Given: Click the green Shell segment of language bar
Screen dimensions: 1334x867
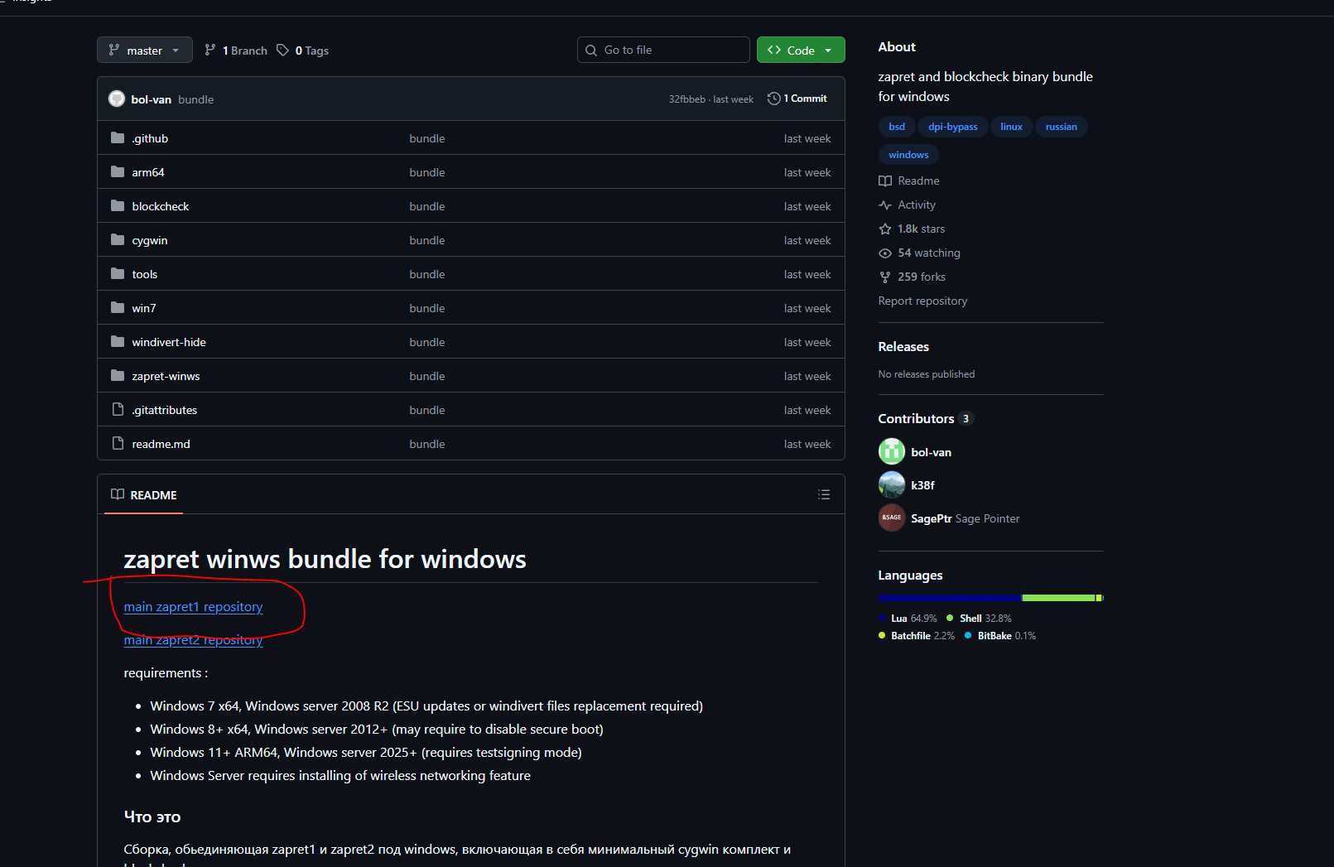Looking at the screenshot, I should pos(1059,598).
